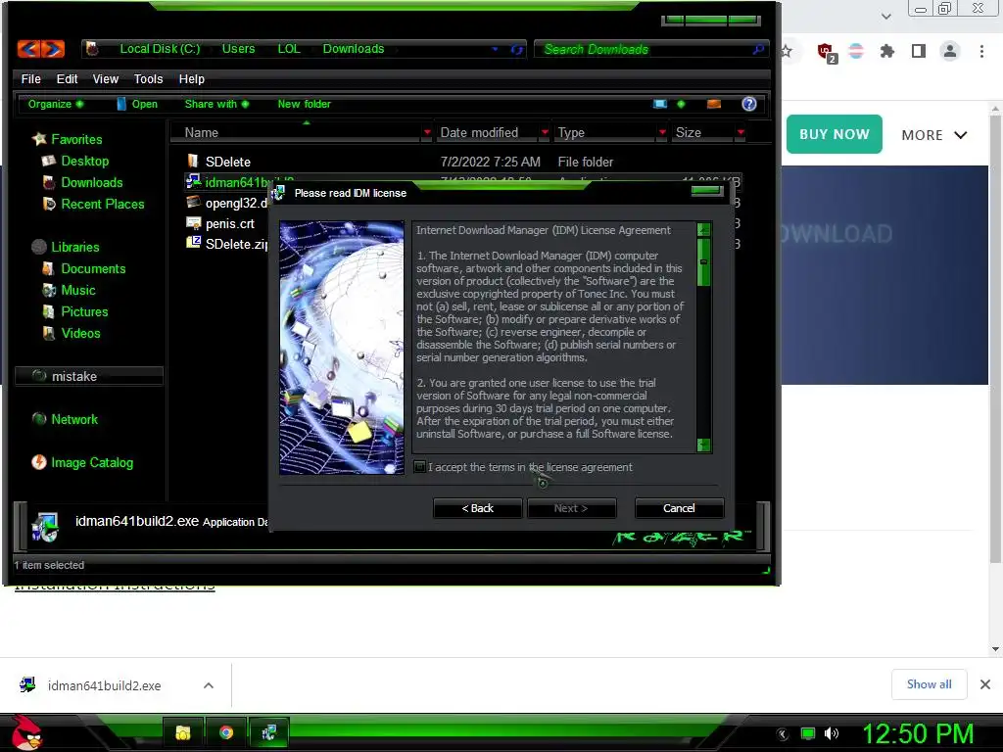Expand the Share with dropdown
This screenshot has height=752, width=1003.
click(x=216, y=104)
